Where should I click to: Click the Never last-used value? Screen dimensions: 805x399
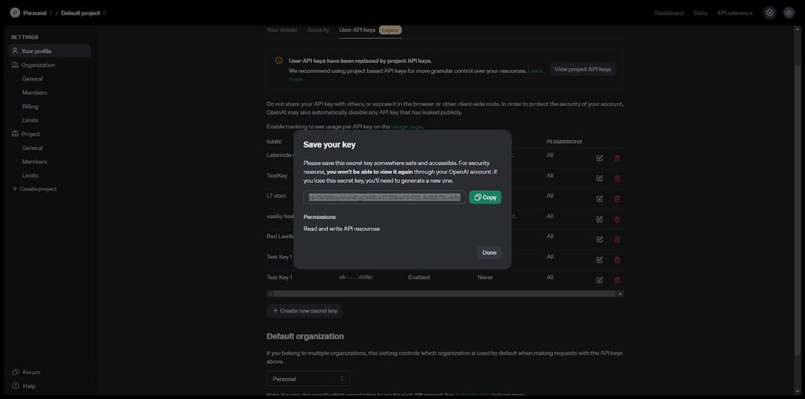[x=486, y=277]
